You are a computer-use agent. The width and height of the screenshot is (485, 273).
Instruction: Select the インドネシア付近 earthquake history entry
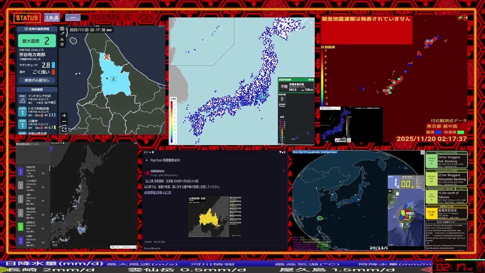tap(37, 99)
